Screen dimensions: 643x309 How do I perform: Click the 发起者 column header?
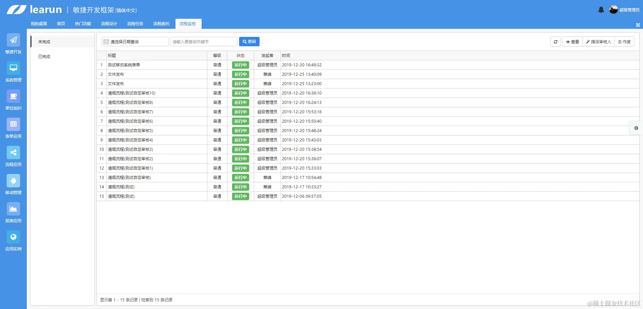tap(267, 56)
